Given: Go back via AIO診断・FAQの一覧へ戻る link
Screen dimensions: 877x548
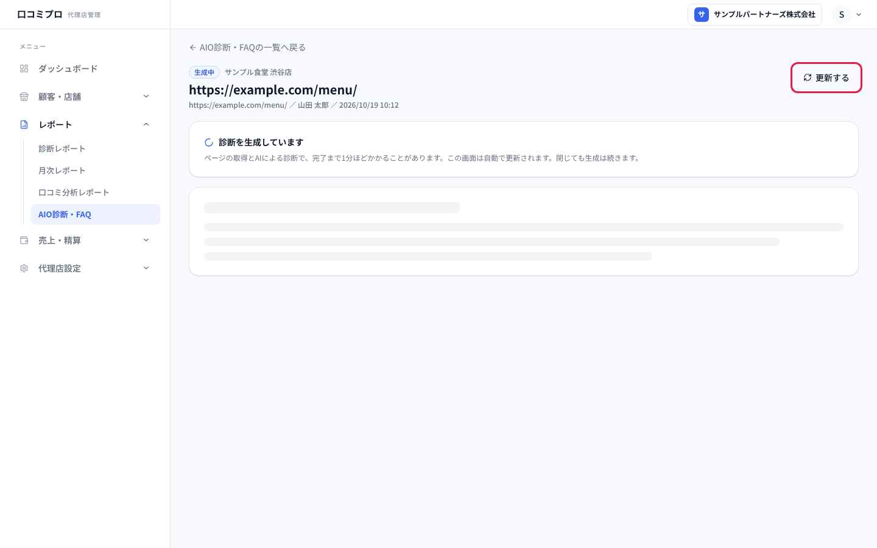Looking at the screenshot, I should (x=247, y=47).
